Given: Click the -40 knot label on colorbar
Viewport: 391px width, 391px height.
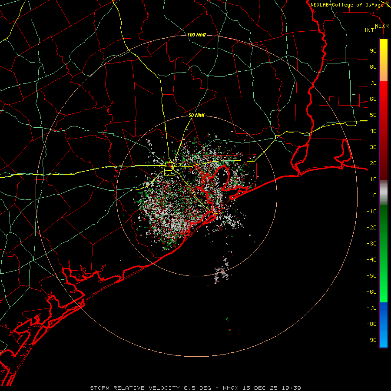Looking at the screenshot, I should pyautogui.click(x=371, y=260).
